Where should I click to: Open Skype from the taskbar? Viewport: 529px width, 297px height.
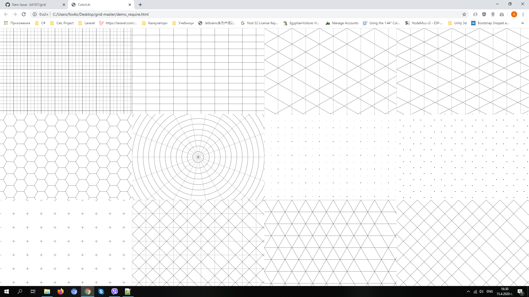(x=101, y=291)
